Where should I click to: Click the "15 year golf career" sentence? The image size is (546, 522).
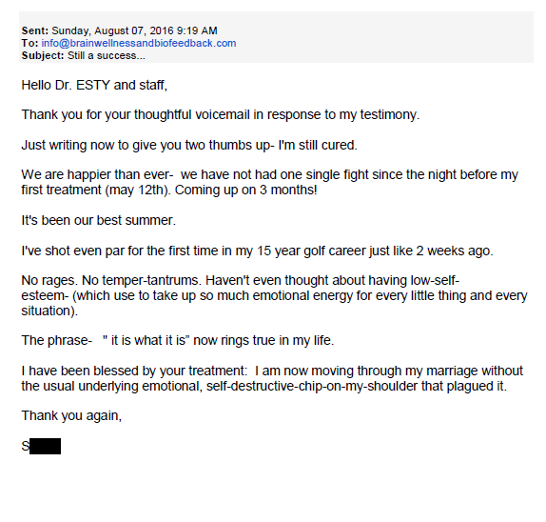tap(258, 251)
